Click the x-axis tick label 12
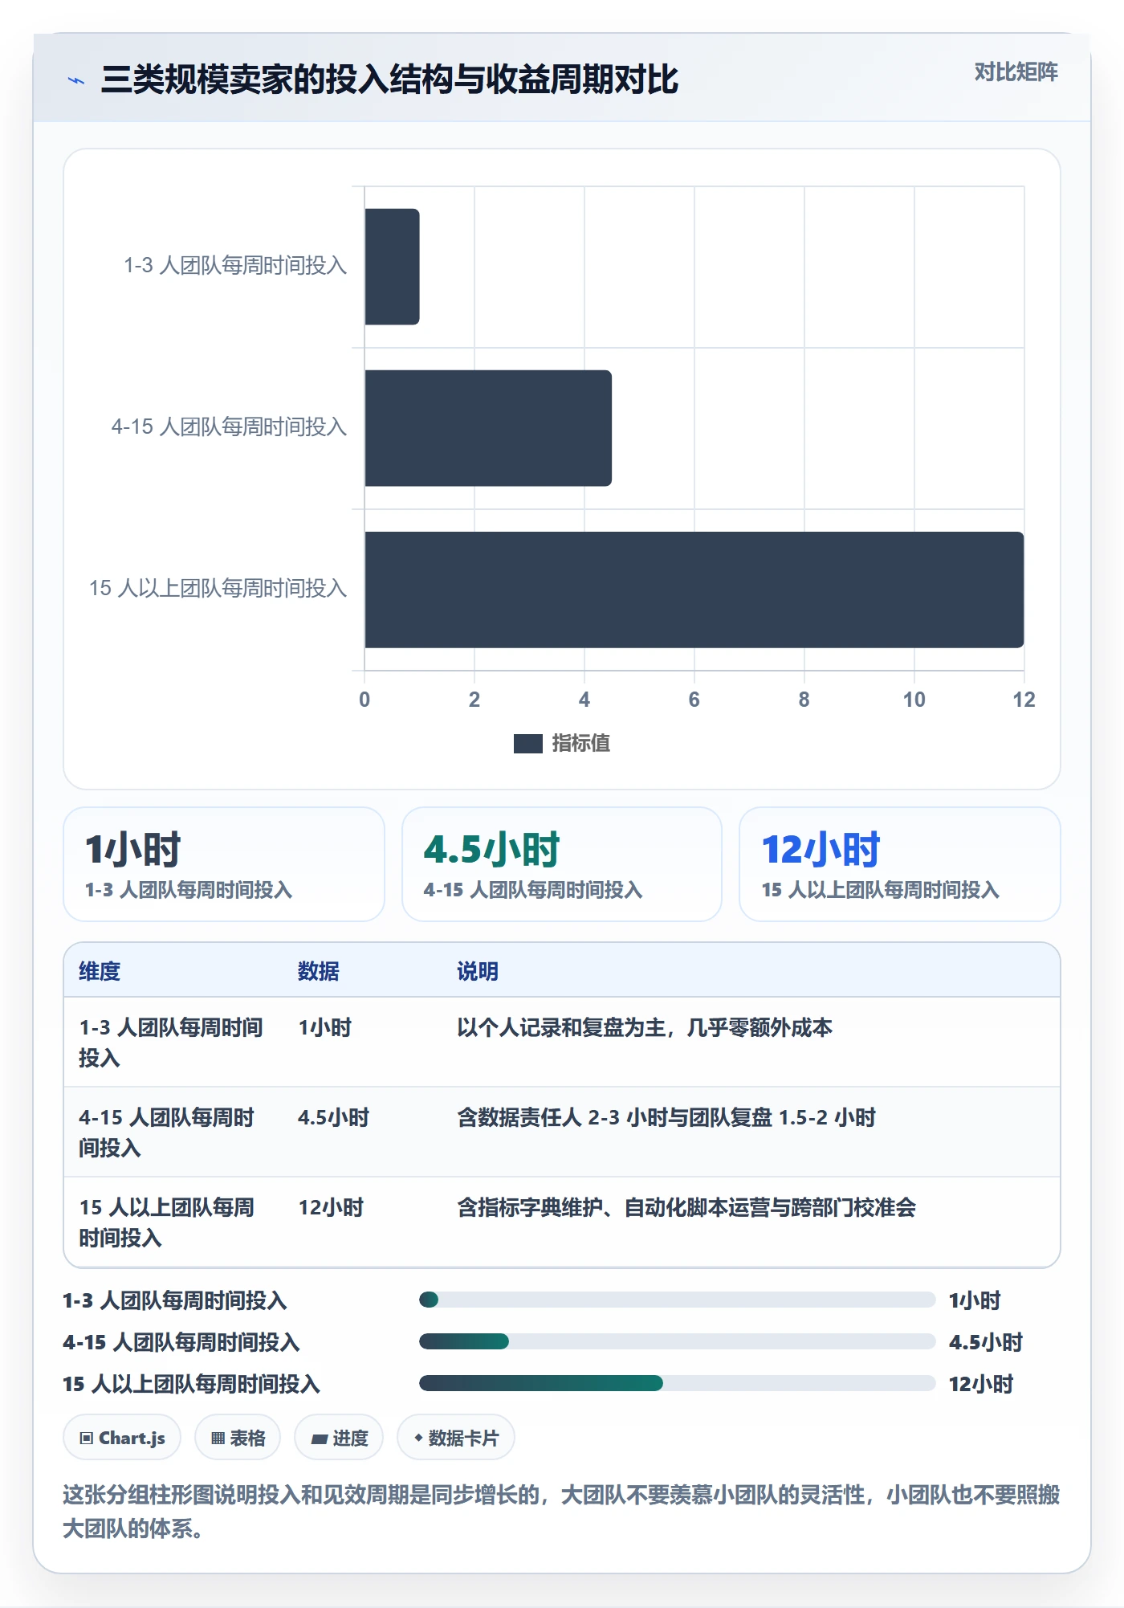 (1024, 700)
